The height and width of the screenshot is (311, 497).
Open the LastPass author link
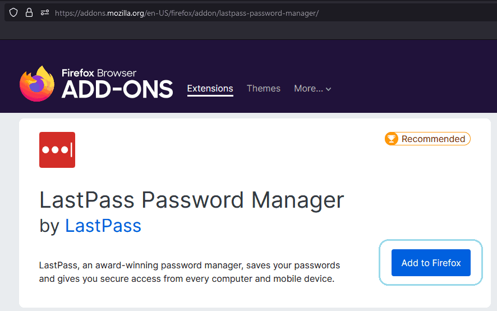click(x=103, y=226)
